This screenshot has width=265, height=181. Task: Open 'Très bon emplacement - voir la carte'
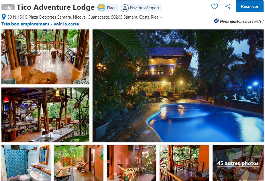point(40,24)
